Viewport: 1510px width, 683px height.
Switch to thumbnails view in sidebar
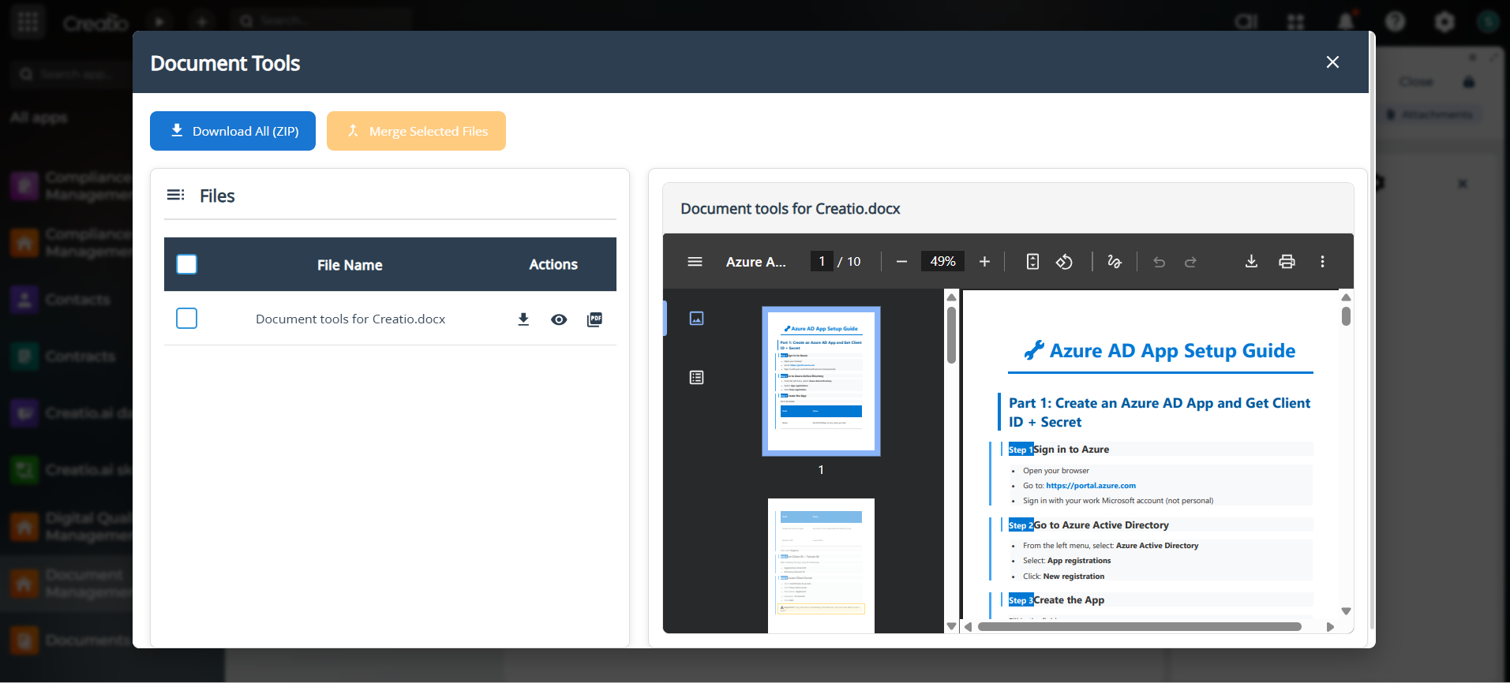click(x=696, y=319)
